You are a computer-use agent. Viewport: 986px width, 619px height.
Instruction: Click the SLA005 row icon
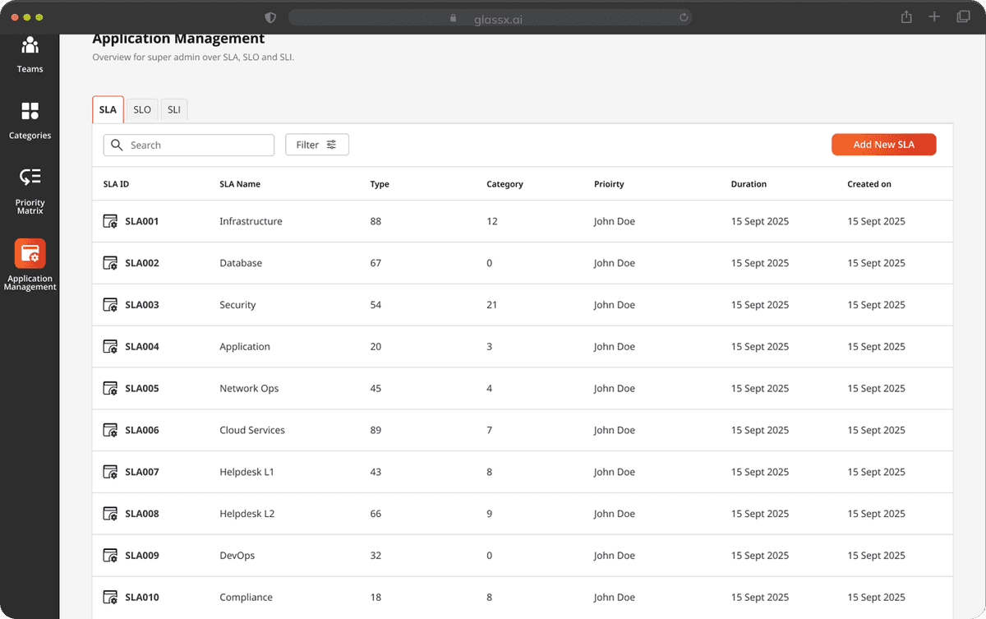coord(110,388)
